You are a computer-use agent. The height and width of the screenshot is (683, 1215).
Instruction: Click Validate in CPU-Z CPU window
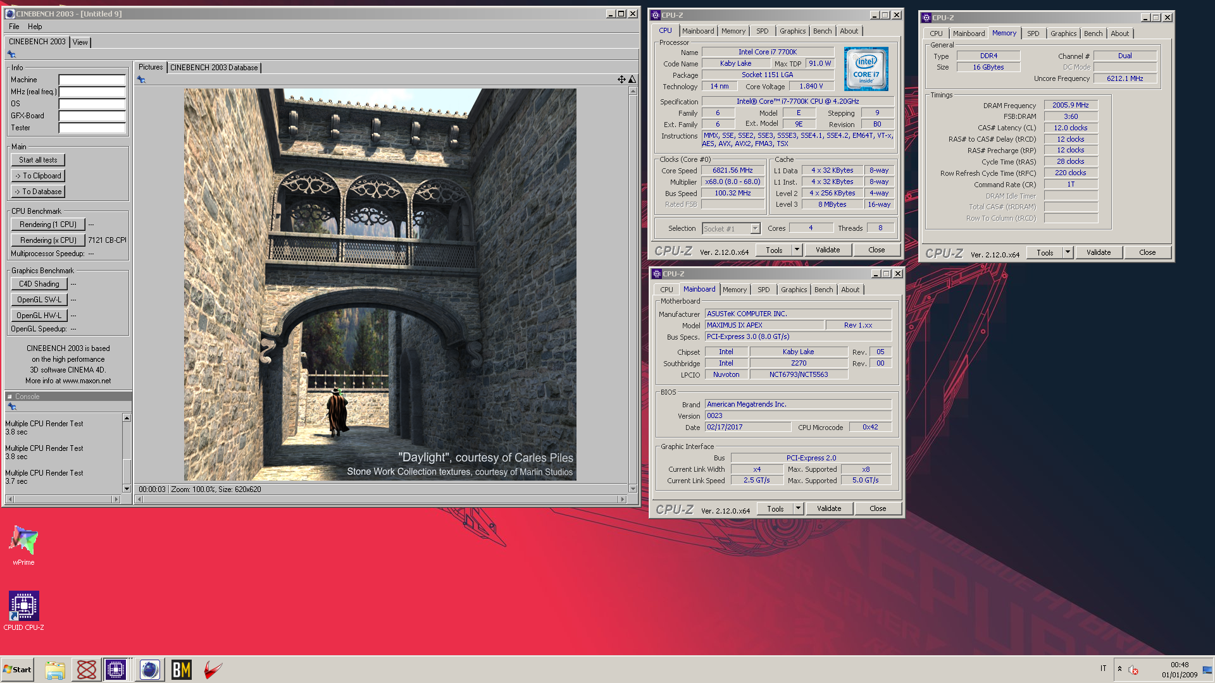point(828,250)
